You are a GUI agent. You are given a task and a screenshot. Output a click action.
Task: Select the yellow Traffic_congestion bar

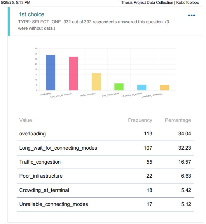click(x=96, y=82)
